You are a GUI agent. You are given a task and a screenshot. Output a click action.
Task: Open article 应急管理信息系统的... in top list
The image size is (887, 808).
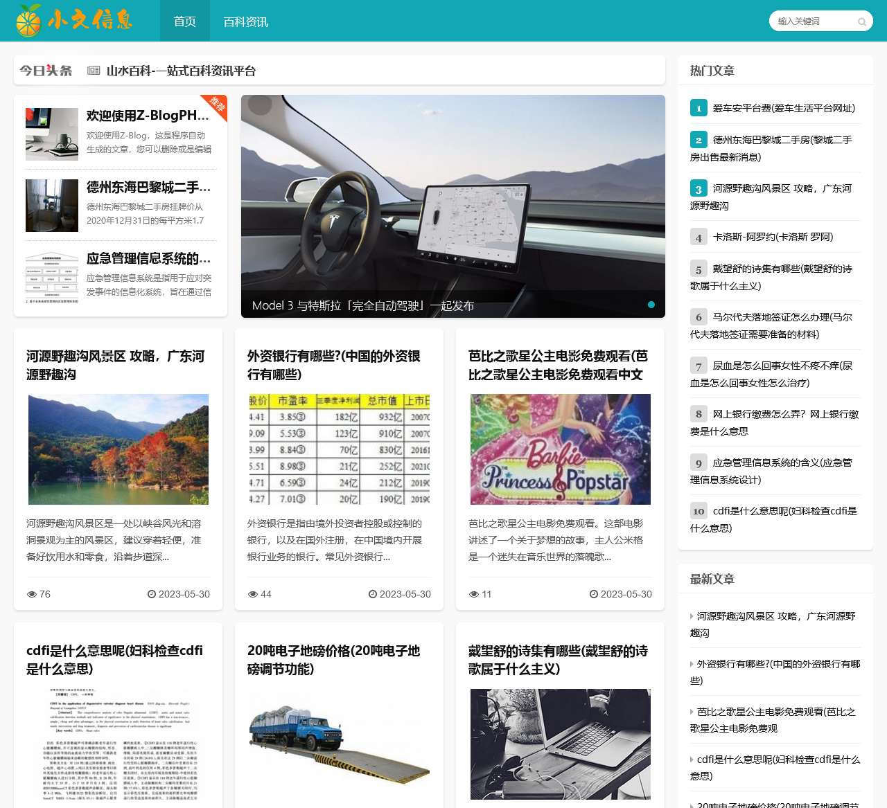[x=148, y=258]
